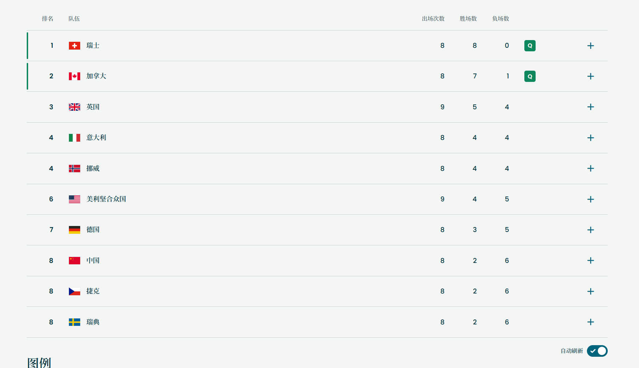Click the Germany flag icon
Image resolution: width=639 pixels, height=368 pixels.
pyautogui.click(x=75, y=230)
